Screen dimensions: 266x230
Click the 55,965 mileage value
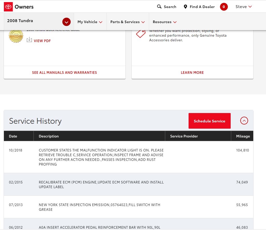(242, 205)
